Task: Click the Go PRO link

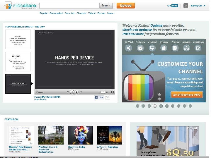Action: pyautogui.click(x=173, y=6)
